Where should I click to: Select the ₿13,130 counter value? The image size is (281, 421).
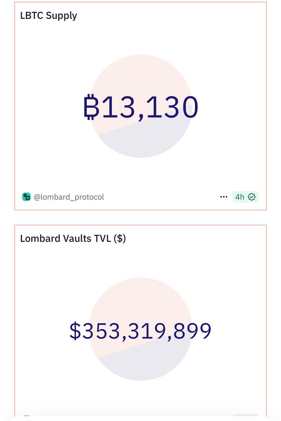pos(141,107)
